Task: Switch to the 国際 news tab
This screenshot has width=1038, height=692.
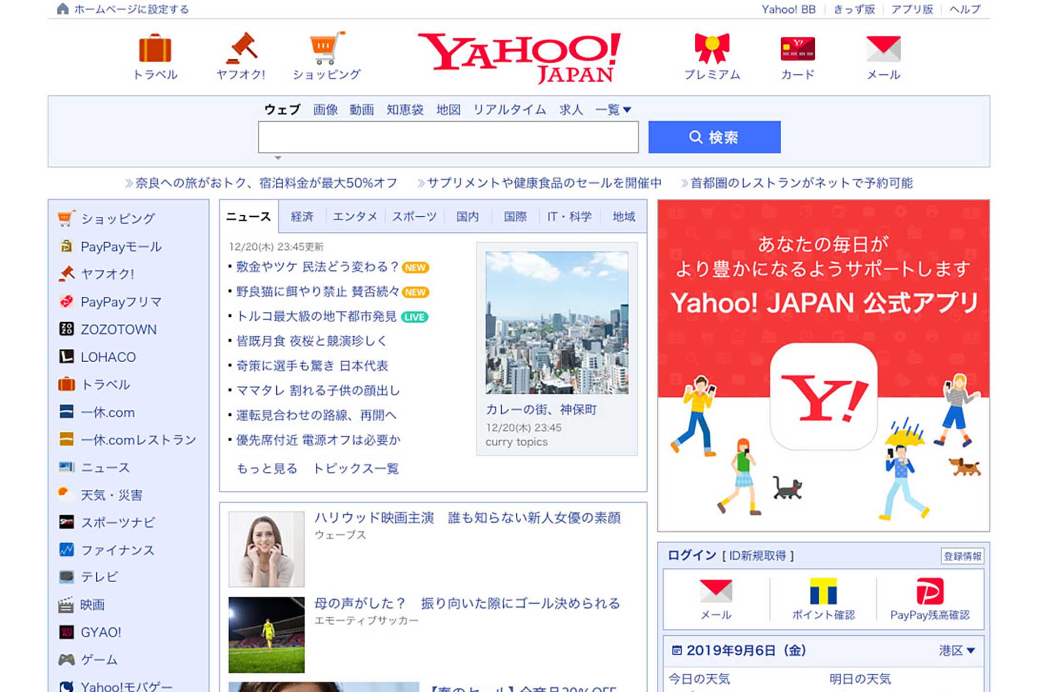Action: (x=515, y=217)
